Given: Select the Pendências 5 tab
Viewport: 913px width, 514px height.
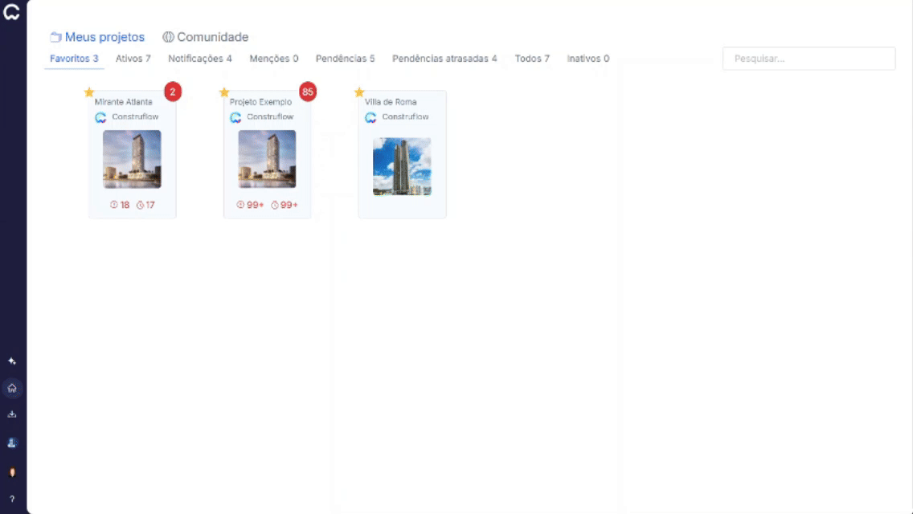Looking at the screenshot, I should (346, 59).
